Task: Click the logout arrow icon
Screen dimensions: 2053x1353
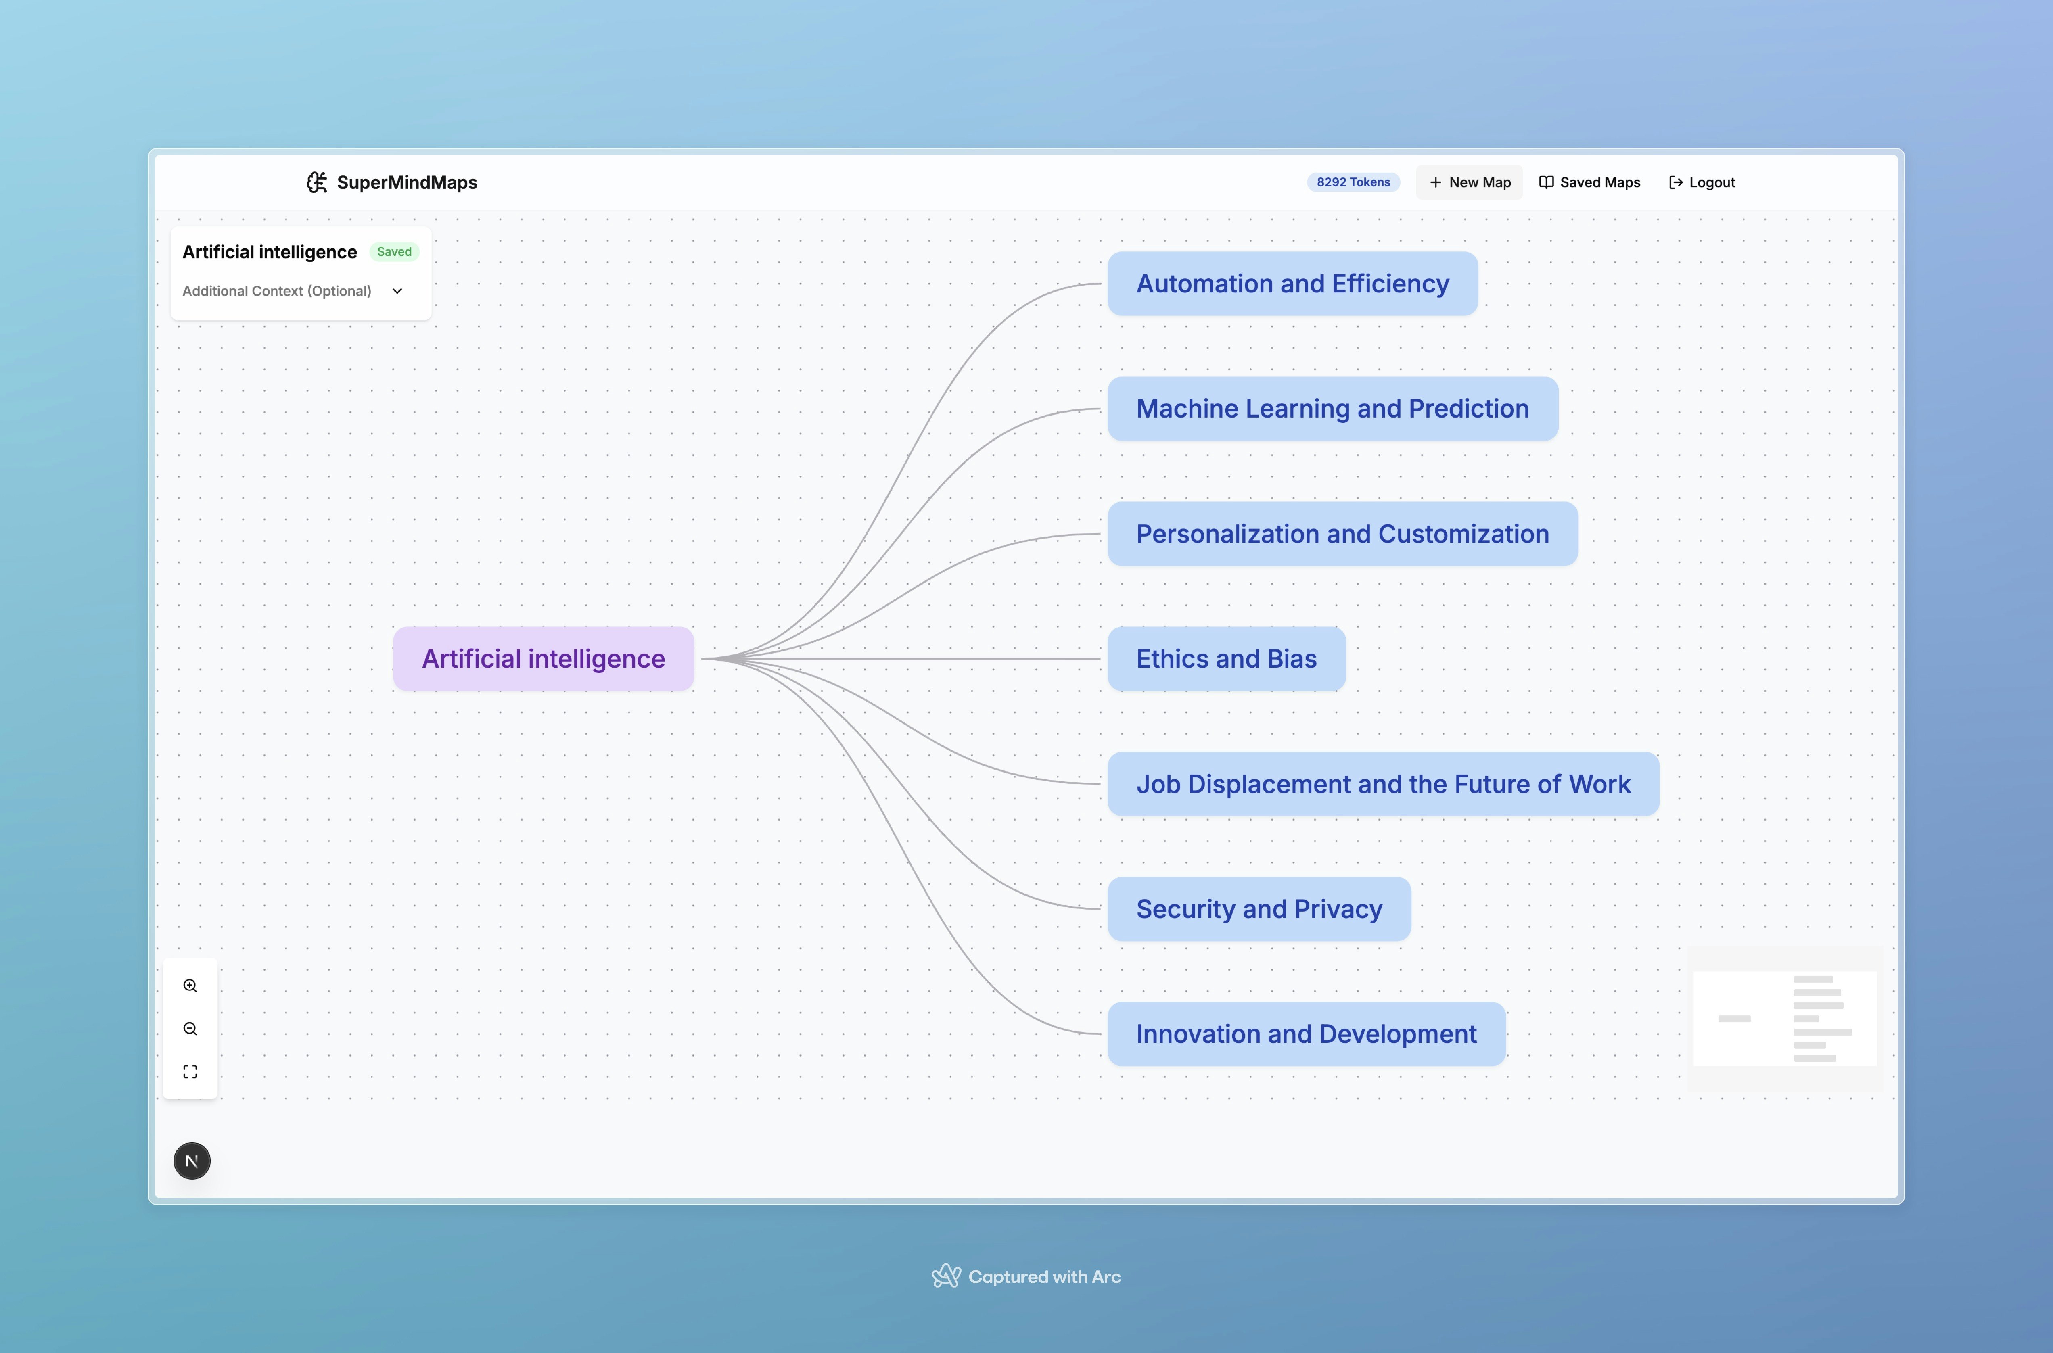Action: click(x=1675, y=182)
